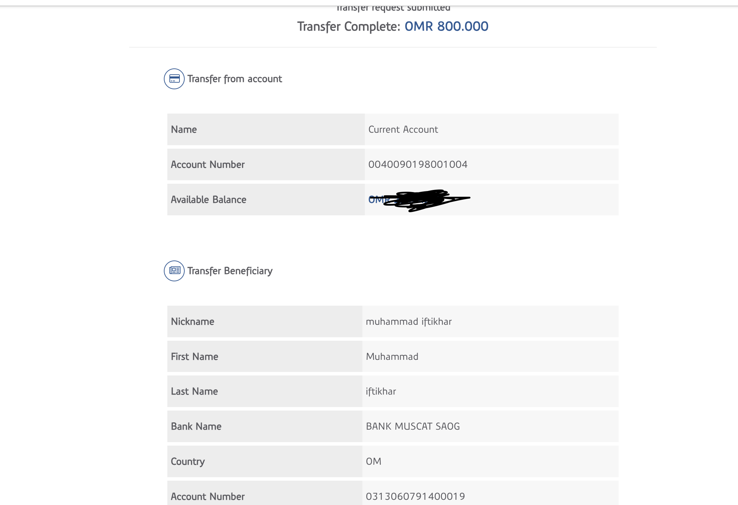The height and width of the screenshot is (505, 738).
Task: Click the Transfer request submitted text at top
Action: [x=393, y=8]
